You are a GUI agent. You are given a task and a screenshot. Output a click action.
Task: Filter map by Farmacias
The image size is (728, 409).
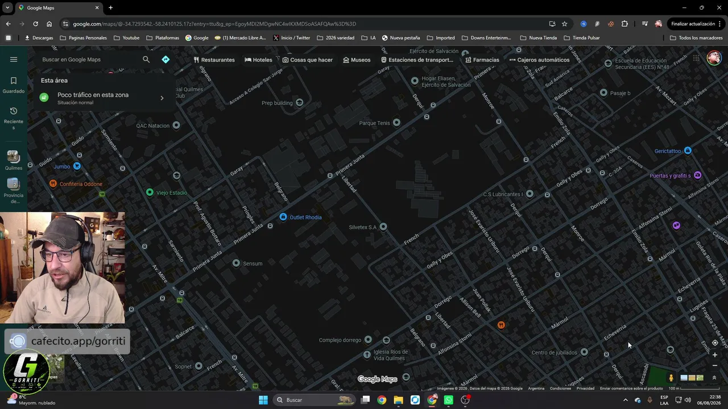482,60
